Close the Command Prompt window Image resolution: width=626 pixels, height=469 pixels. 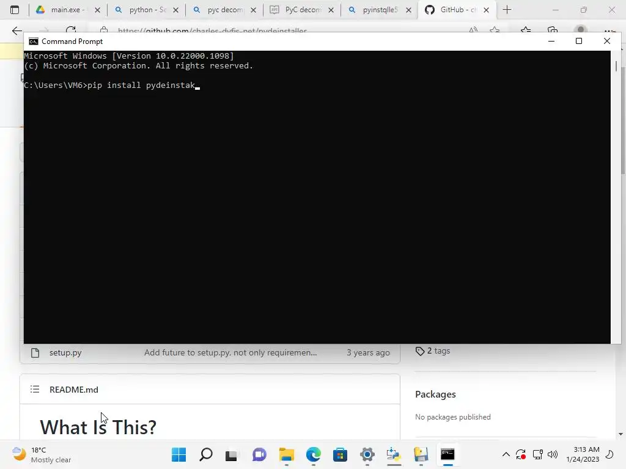tap(607, 41)
